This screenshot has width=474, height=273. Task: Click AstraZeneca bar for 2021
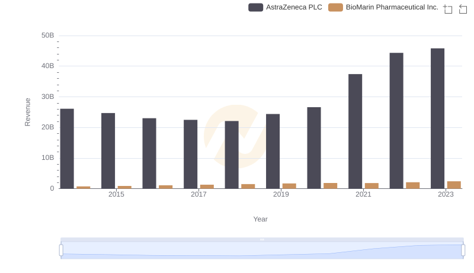[355, 131]
